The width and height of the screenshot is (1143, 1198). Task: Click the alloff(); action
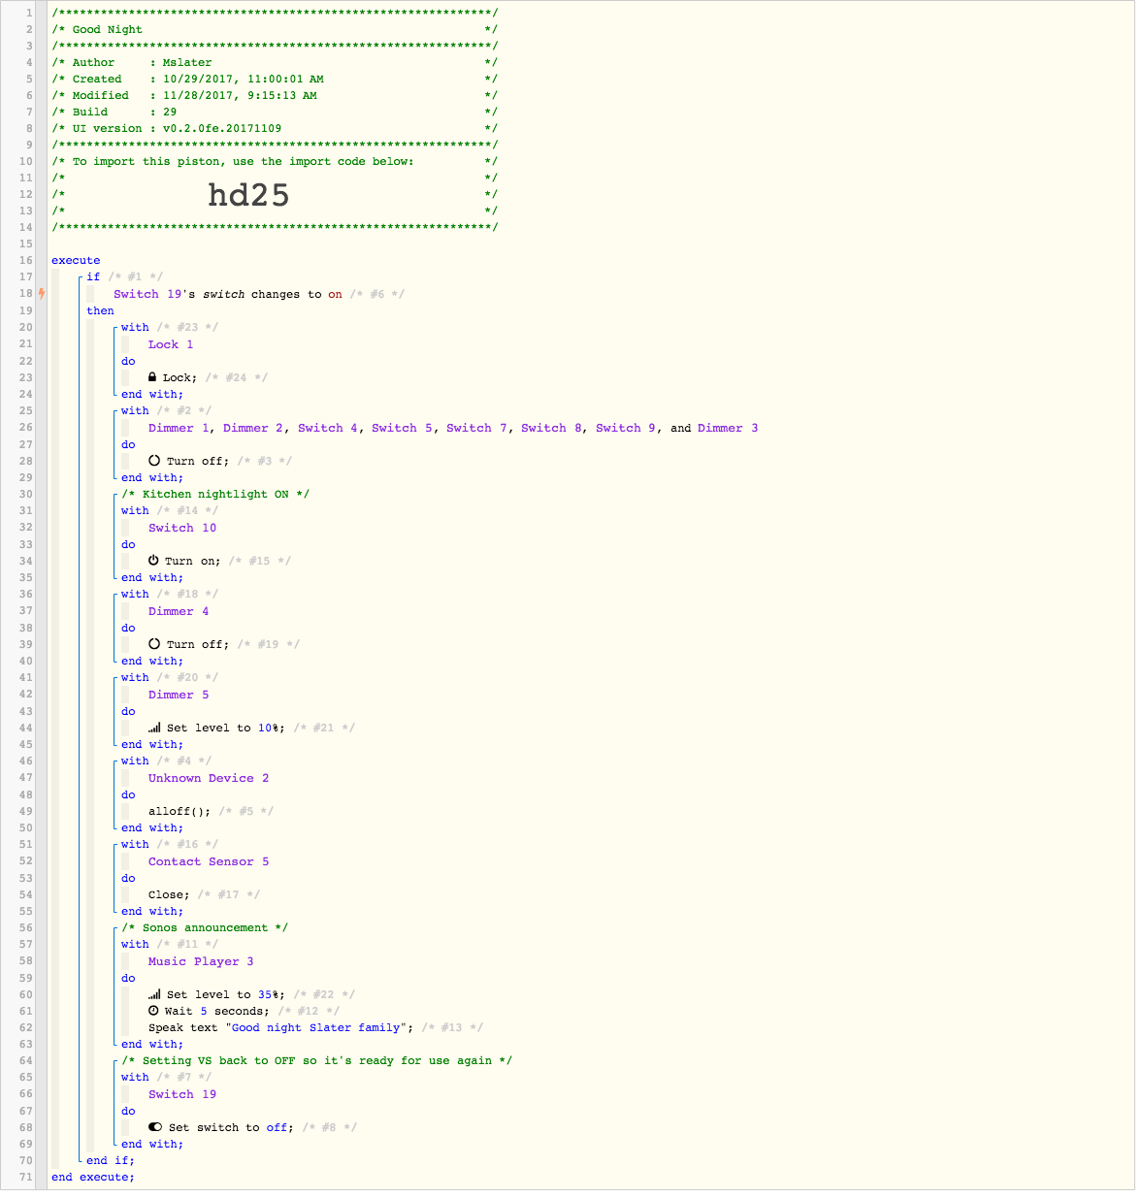[x=180, y=811]
